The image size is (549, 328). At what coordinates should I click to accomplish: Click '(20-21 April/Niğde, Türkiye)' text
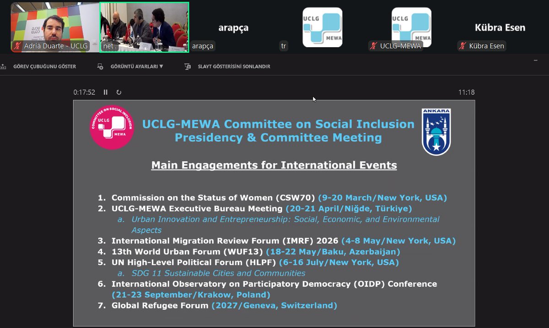pyautogui.click(x=349, y=208)
